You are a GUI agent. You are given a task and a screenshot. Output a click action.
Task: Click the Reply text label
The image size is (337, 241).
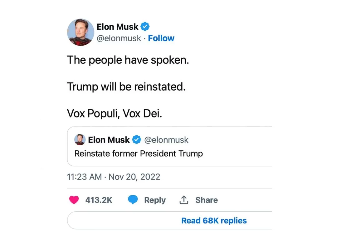pyautogui.click(x=155, y=200)
